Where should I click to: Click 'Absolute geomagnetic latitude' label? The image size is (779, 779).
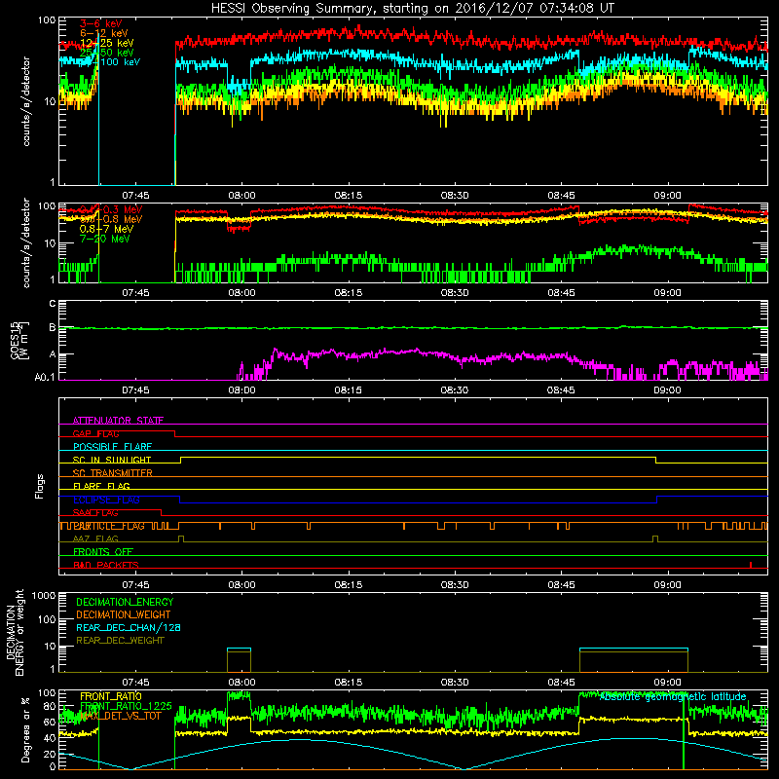coord(673,697)
